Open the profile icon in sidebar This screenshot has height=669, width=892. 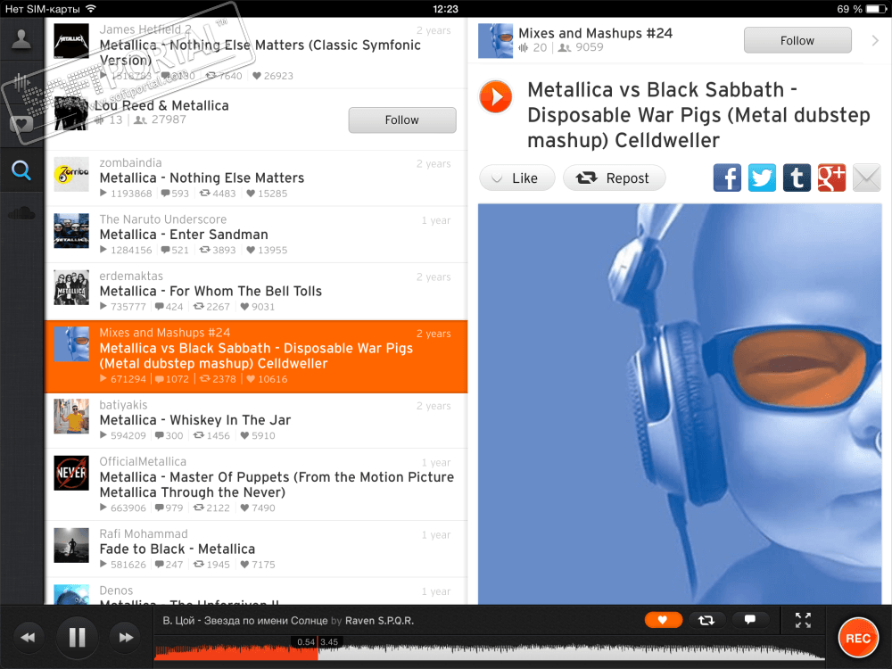(21, 38)
